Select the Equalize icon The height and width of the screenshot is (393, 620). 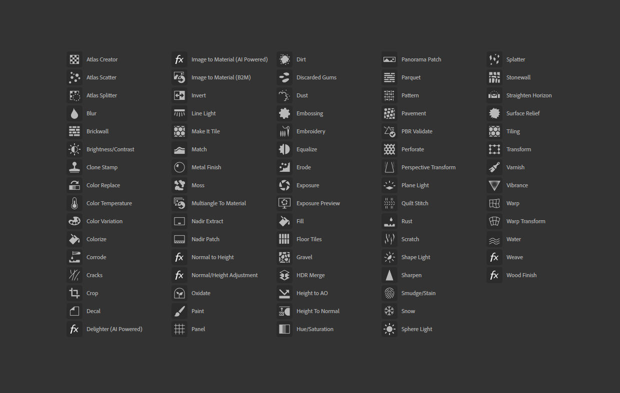point(284,149)
